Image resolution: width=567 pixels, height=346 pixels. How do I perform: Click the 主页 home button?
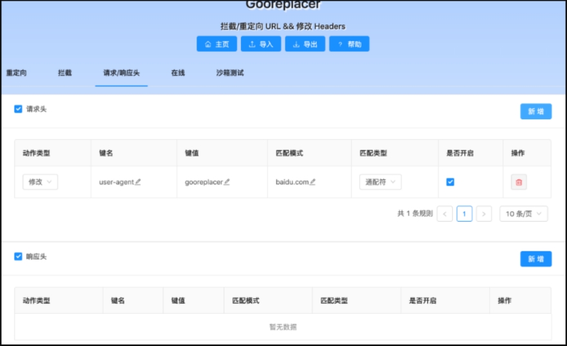[x=216, y=44]
